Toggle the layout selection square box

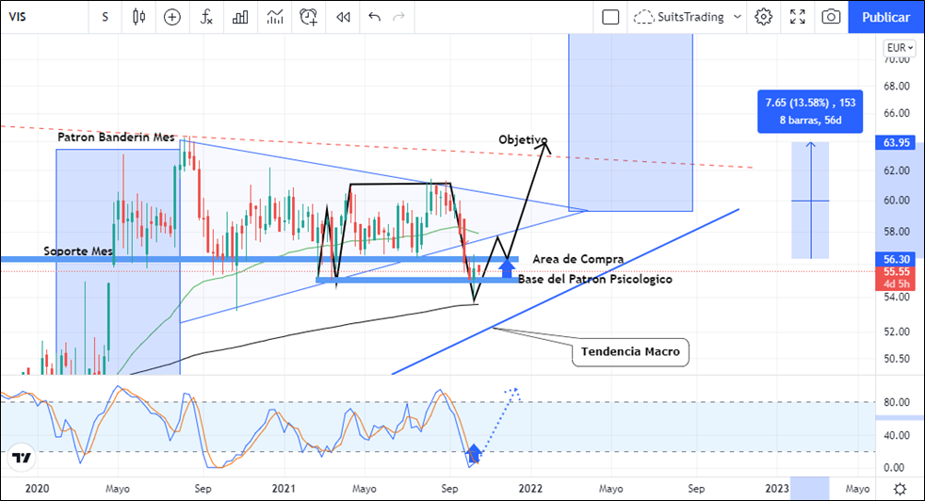click(x=610, y=17)
